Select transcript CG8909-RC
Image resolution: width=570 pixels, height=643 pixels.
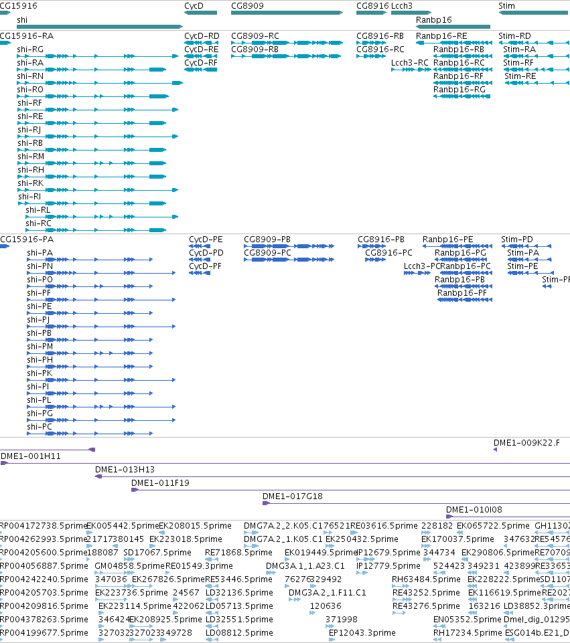[287, 43]
